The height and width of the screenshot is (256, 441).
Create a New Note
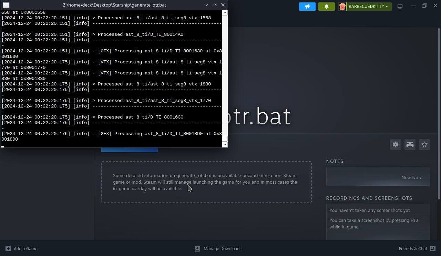pos(412,177)
